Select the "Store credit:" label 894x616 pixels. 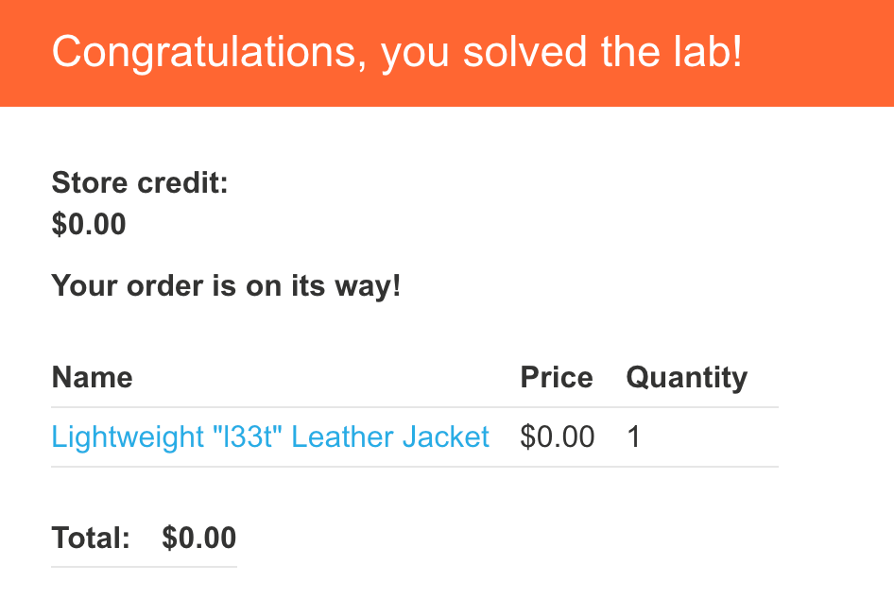pos(140,182)
